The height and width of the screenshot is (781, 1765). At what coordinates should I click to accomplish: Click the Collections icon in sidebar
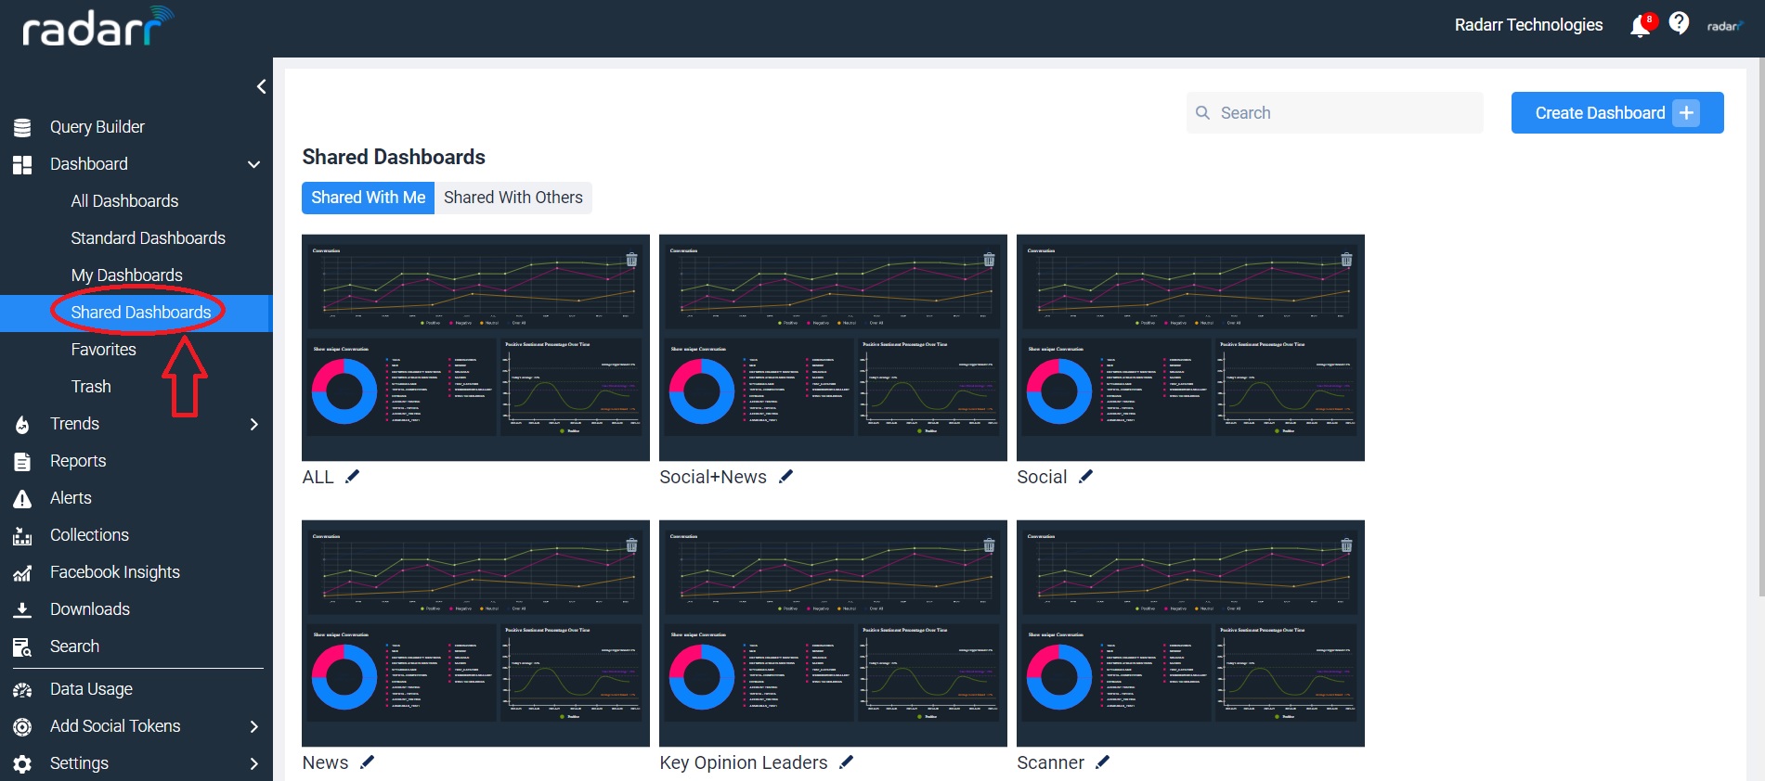coord(22,536)
